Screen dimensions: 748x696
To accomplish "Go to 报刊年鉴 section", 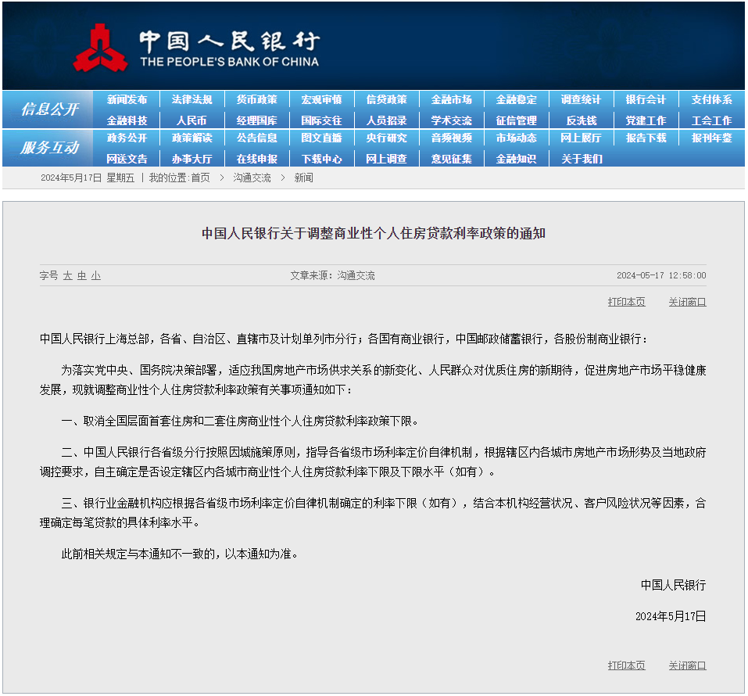I will pos(712,138).
